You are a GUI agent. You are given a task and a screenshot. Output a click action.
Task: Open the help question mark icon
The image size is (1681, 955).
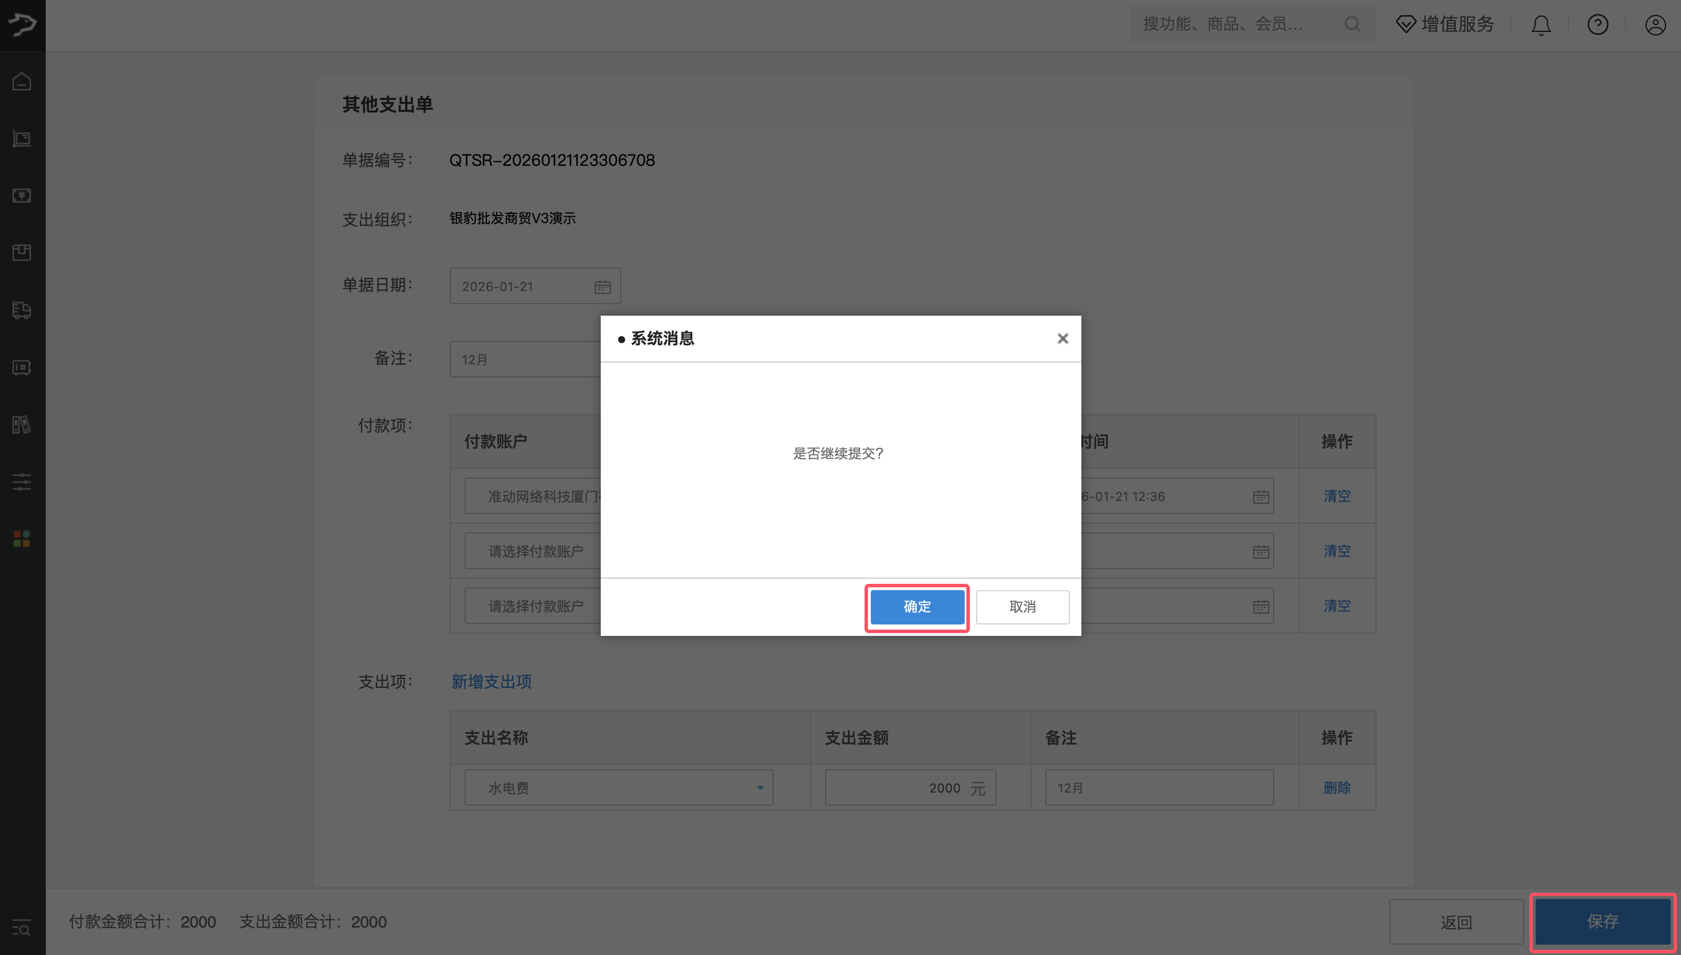[1597, 25]
